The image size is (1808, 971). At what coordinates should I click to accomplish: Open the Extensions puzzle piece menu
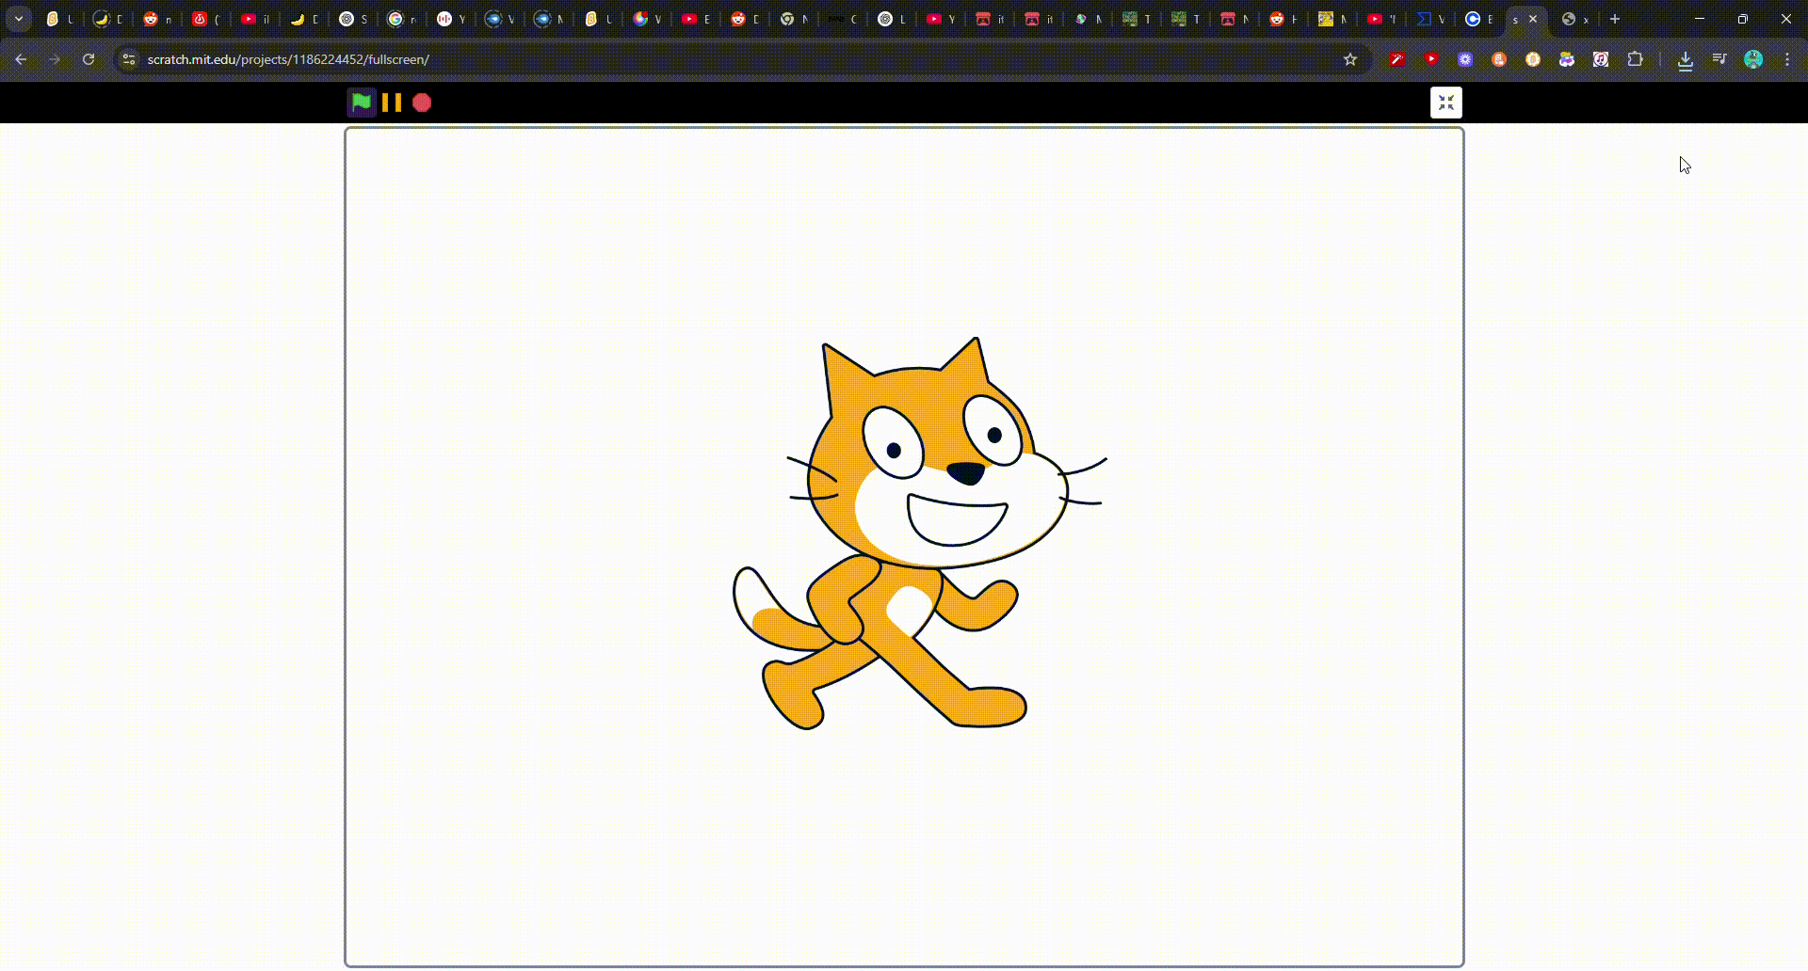point(1636,59)
